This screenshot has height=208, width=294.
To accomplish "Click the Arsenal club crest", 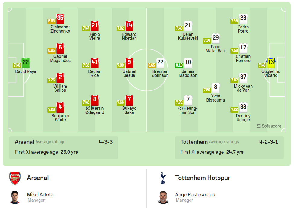I will coord(15,178).
